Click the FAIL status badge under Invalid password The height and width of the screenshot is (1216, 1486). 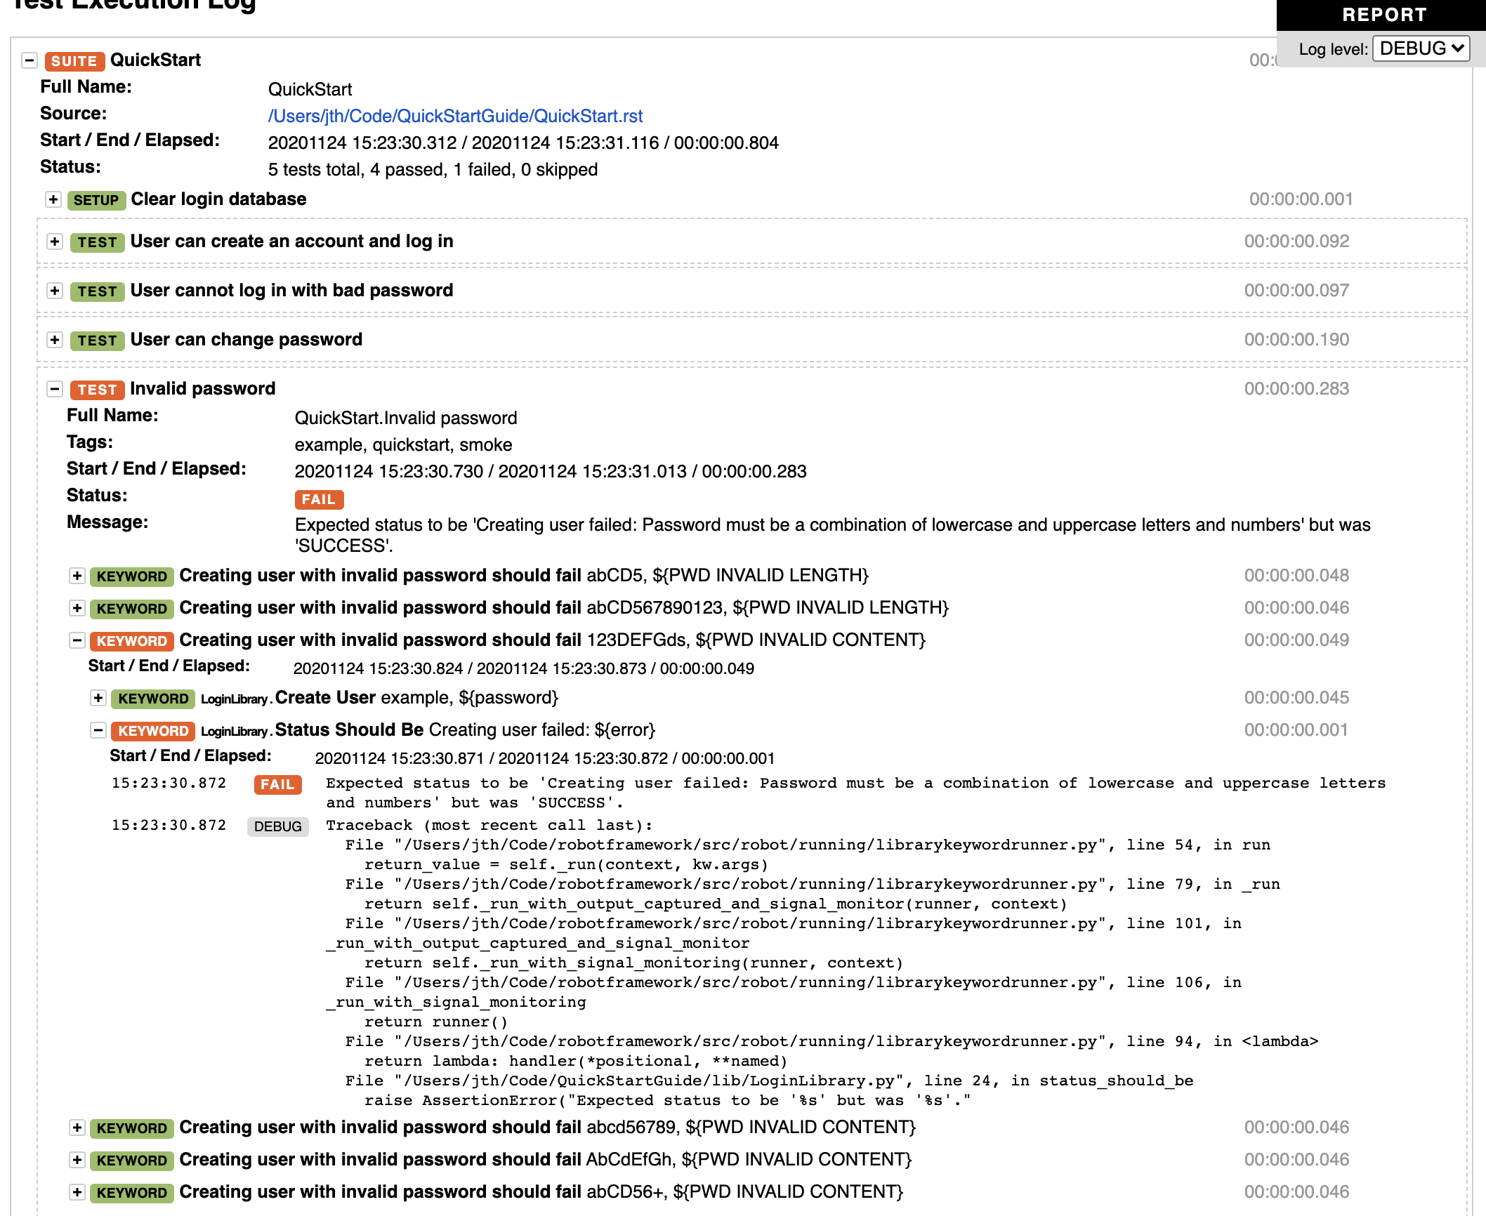(x=318, y=499)
